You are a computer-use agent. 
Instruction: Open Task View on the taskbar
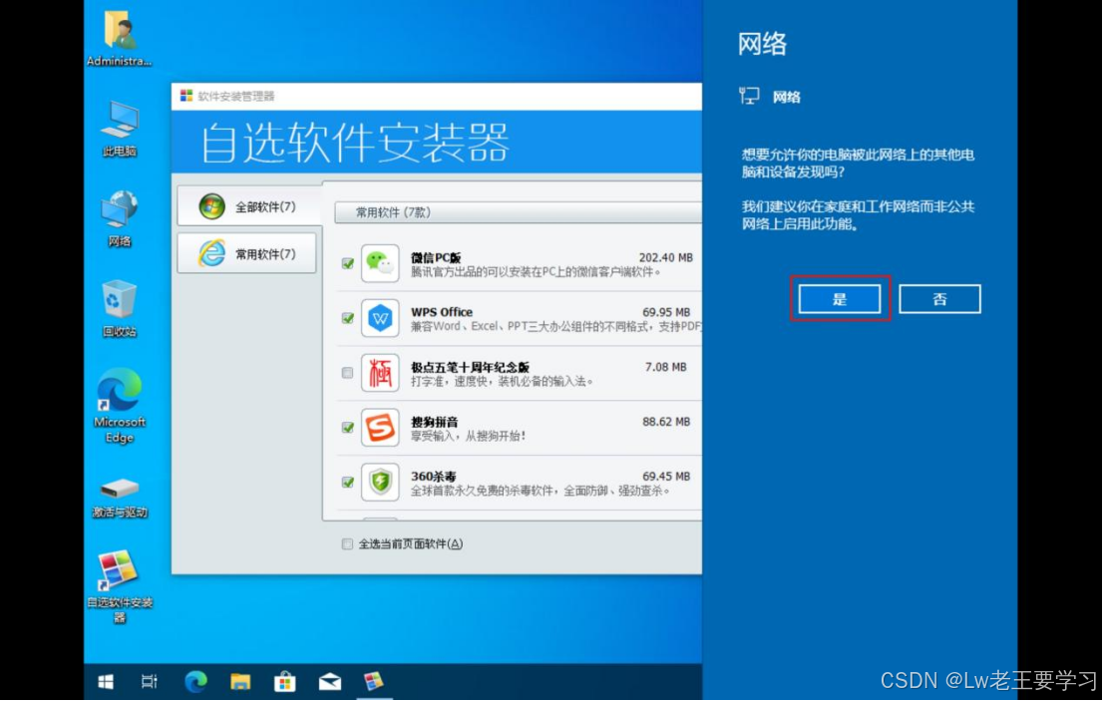(x=150, y=681)
